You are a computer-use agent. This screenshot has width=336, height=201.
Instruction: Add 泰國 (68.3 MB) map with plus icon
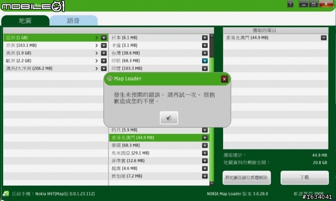pyautogui.click(x=205, y=145)
